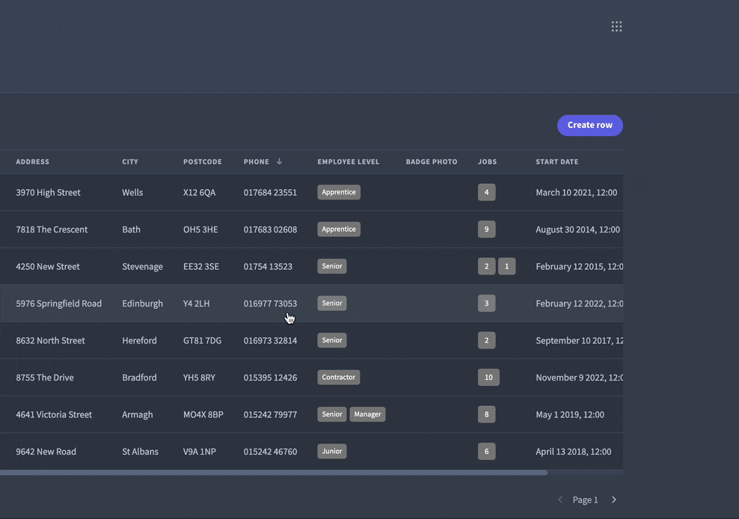Click the Page 1 label
Image resolution: width=739 pixels, height=519 pixels.
click(585, 499)
